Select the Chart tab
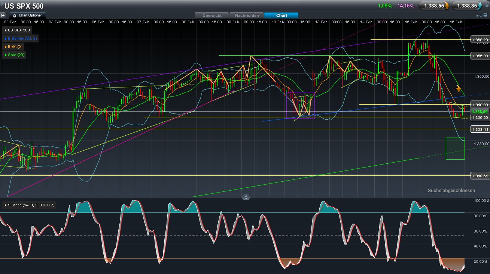 [281, 15]
